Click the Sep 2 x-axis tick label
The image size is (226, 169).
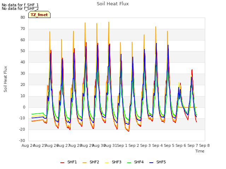click(134, 145)
